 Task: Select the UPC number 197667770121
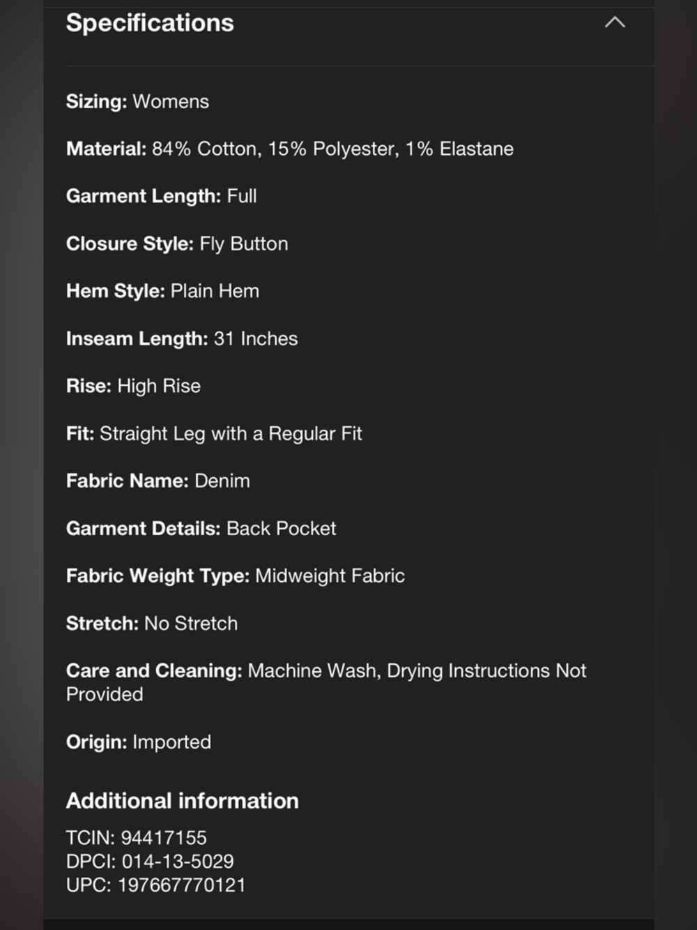[182, 885]
